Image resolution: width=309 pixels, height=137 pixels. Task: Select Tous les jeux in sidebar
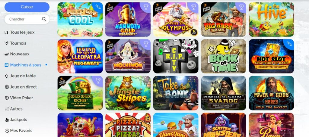click(20, 32)
